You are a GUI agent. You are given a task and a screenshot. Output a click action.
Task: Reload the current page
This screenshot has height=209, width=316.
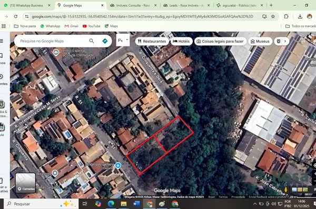pos(15,16)
